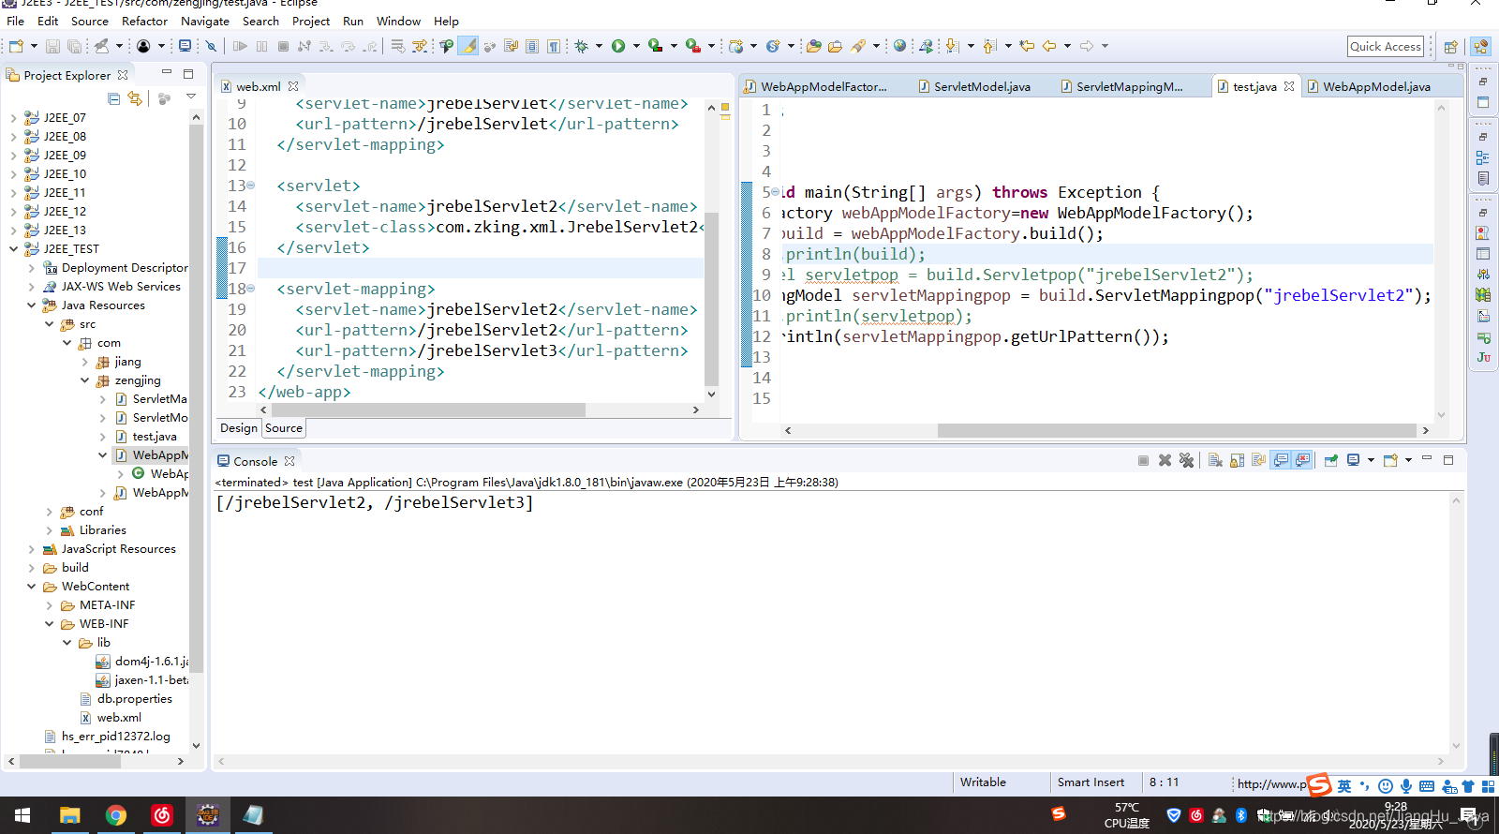This screenshot has width=1499, height=834.
Task: Click the Back navigation arrow in toolbar
Action: pos(1049,45)
